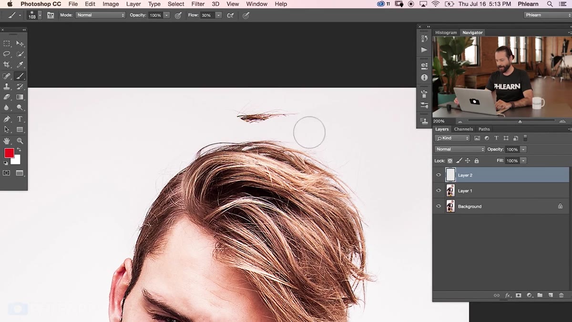The image size is (572, 322).
Task: Toggle visibility of Layer 2
Action: click(439, 175)
